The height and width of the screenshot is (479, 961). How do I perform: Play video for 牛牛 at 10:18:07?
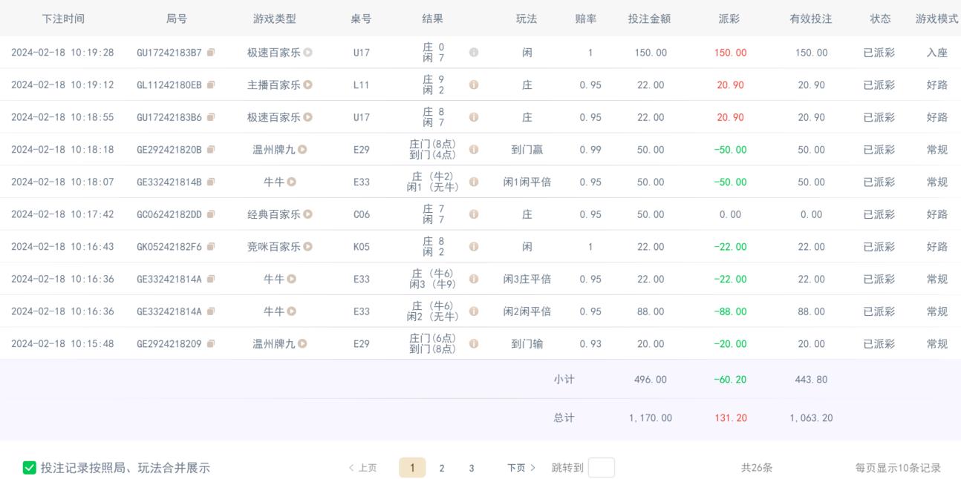pyautogui.click(x=292, y=182)
